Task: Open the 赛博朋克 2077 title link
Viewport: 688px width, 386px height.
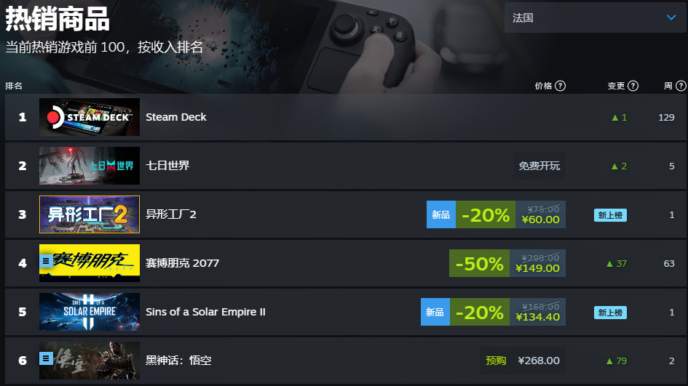Action: click(182, 263)
